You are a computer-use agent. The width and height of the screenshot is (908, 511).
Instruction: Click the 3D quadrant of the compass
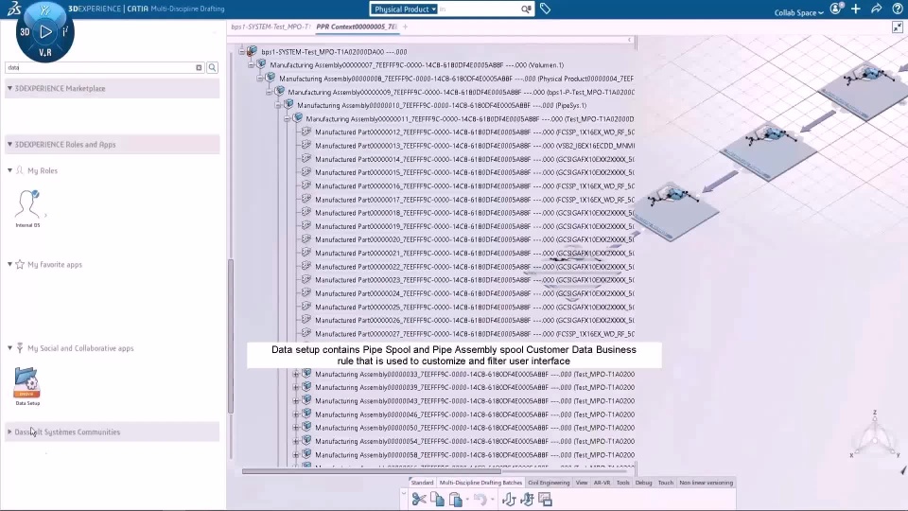pos(25,32)
